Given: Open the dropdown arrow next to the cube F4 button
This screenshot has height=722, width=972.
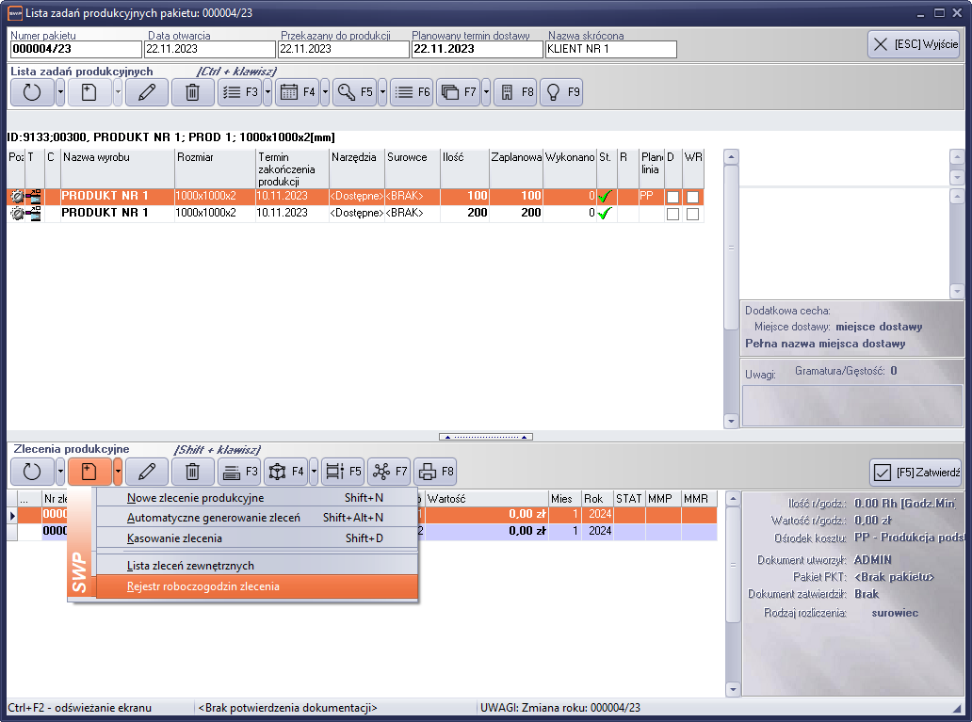Looking at the screenshot, I should coord(314,472).
